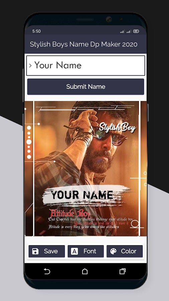Click the Submit Name button

coord(86,87)
